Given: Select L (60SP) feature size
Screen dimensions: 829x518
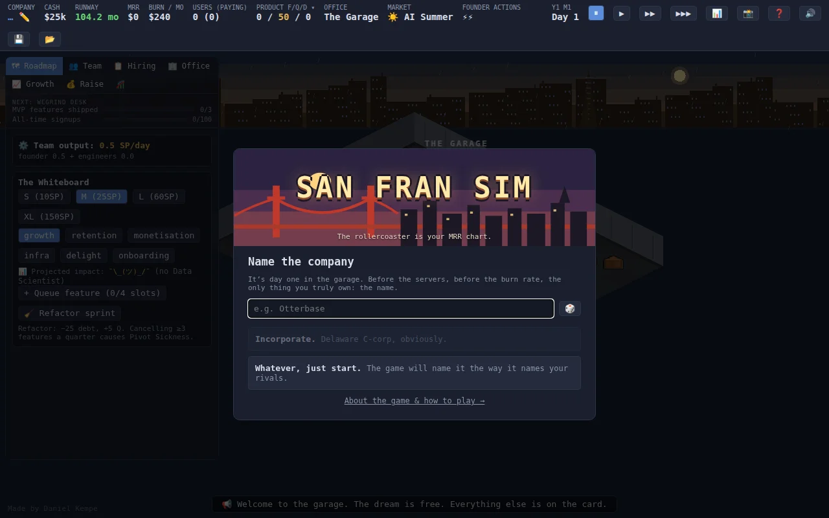Looking at the screenshot, I should point(159,197).
